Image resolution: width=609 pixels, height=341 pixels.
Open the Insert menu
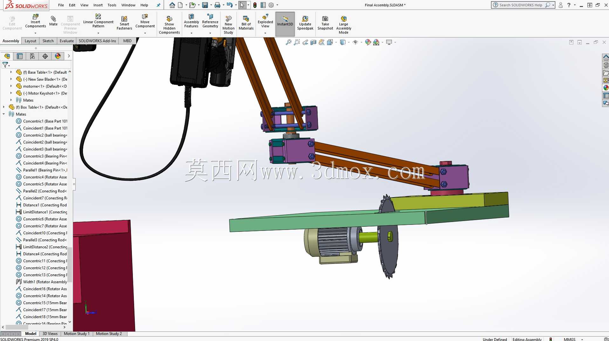pos(98,5)
